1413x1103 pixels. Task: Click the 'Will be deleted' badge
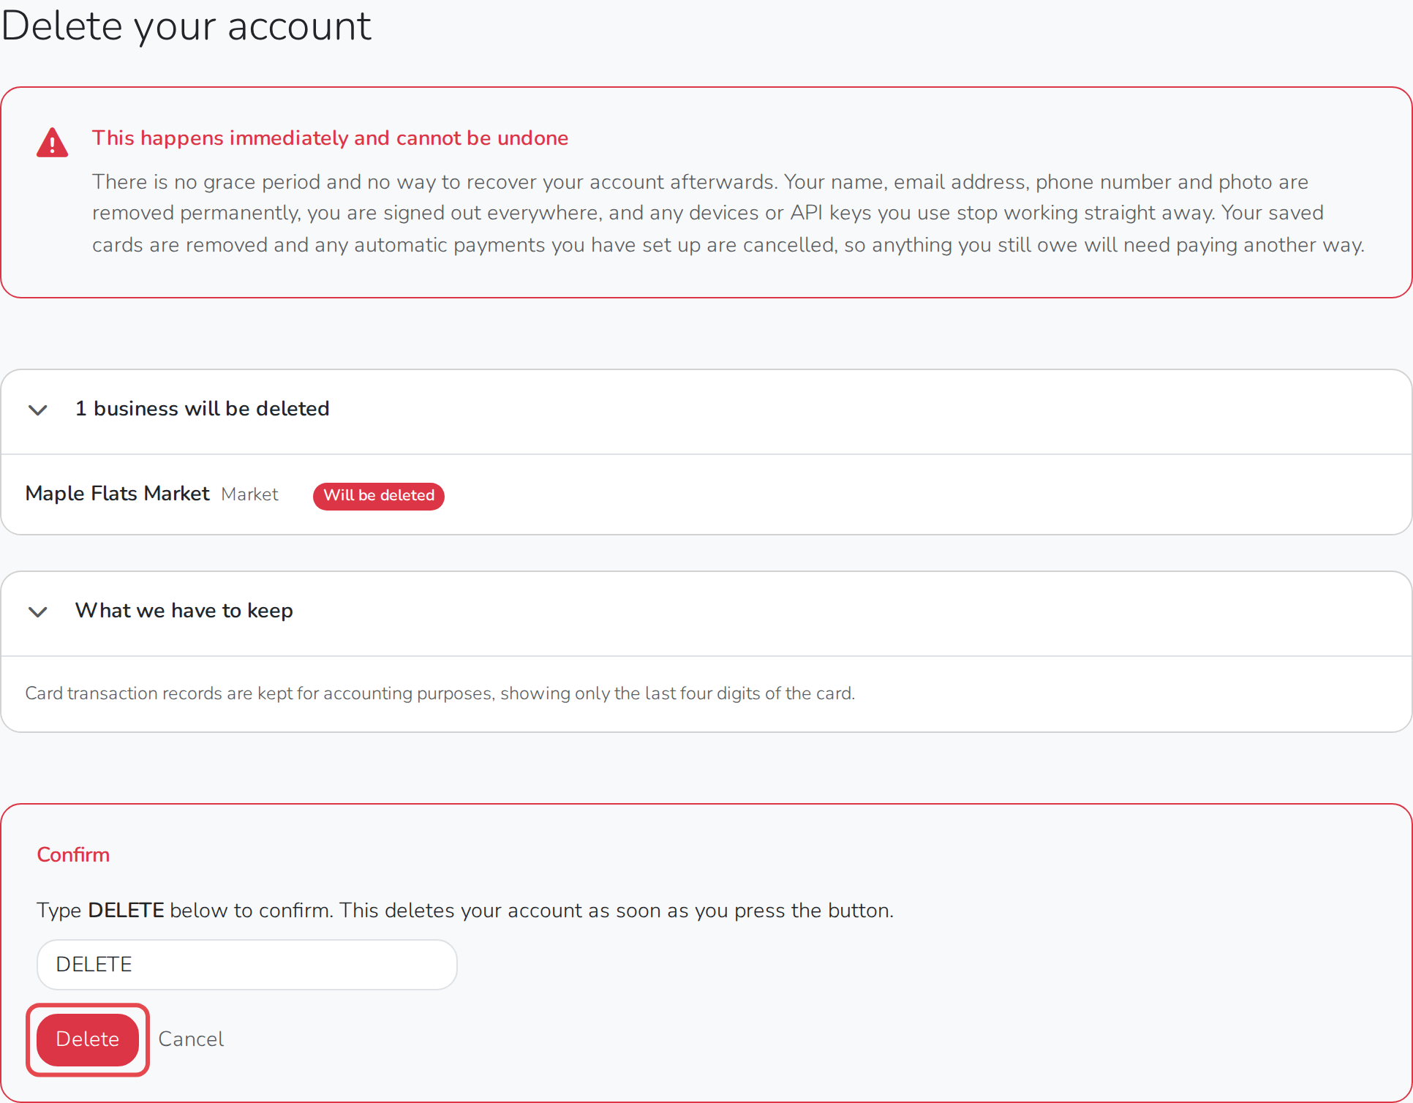(x=379, y=496)
